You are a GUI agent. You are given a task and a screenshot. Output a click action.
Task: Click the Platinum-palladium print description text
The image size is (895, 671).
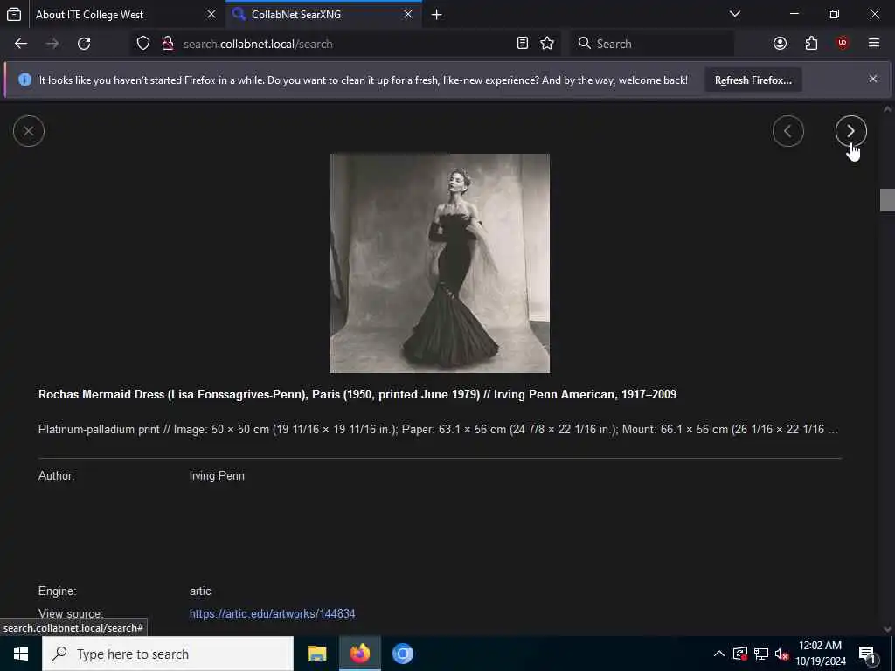(x=438, y=429)
